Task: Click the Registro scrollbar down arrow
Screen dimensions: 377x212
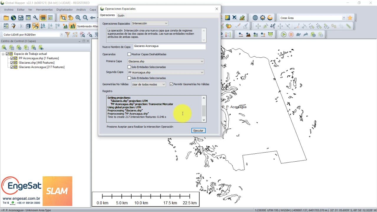Action: click(x=204, y=120)
